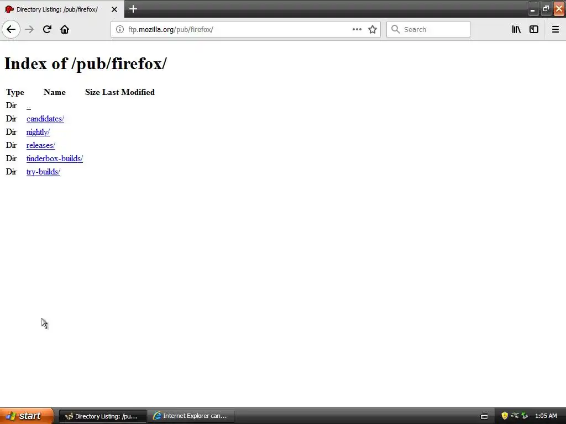Open the page actions three-dot menu
This screenshot has width=566, height=424.
[x=357, y=29]
